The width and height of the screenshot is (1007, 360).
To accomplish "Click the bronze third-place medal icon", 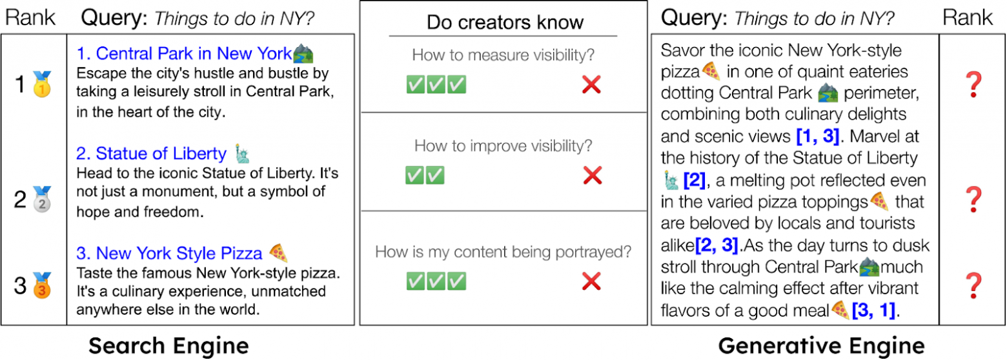I will coord(41,285).
